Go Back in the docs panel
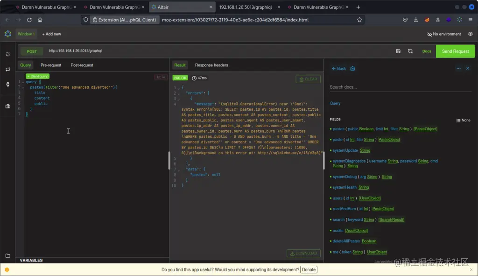The height and width of the screenshot is (276, 478). 339,68
